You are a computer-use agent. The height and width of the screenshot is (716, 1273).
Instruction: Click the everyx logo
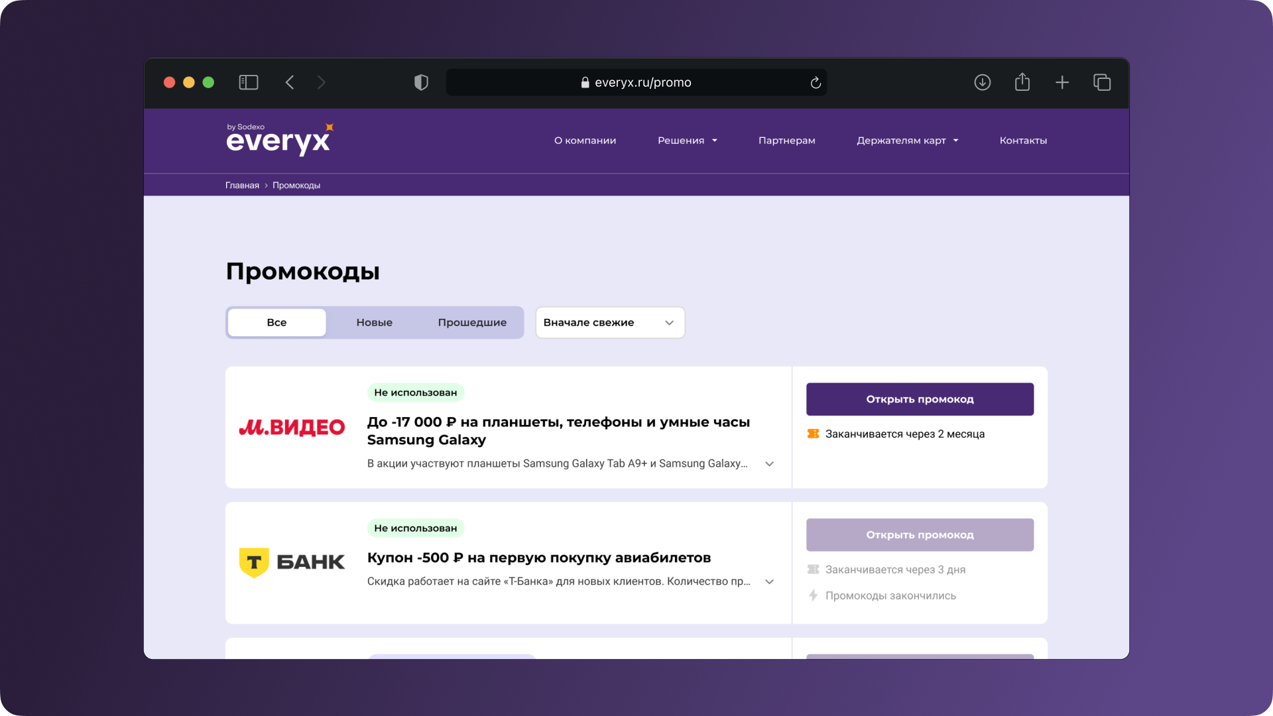click(x=279, y=139)
